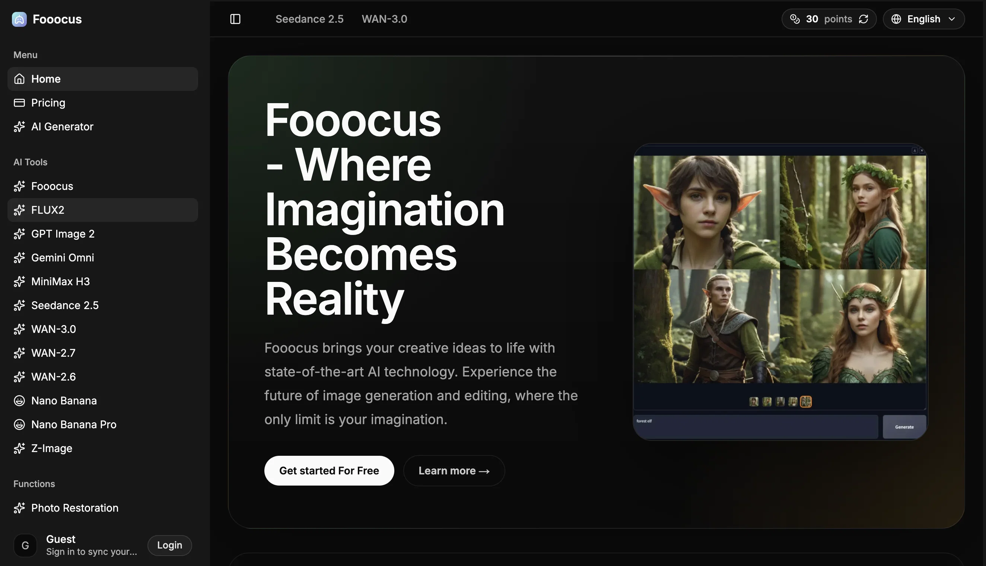This screenshot has width=986, height=566.
Task: Toggle the sidebar panel icon
Action: pos(235,19)
